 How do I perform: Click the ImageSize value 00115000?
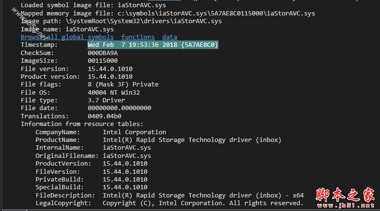point(103,61)
